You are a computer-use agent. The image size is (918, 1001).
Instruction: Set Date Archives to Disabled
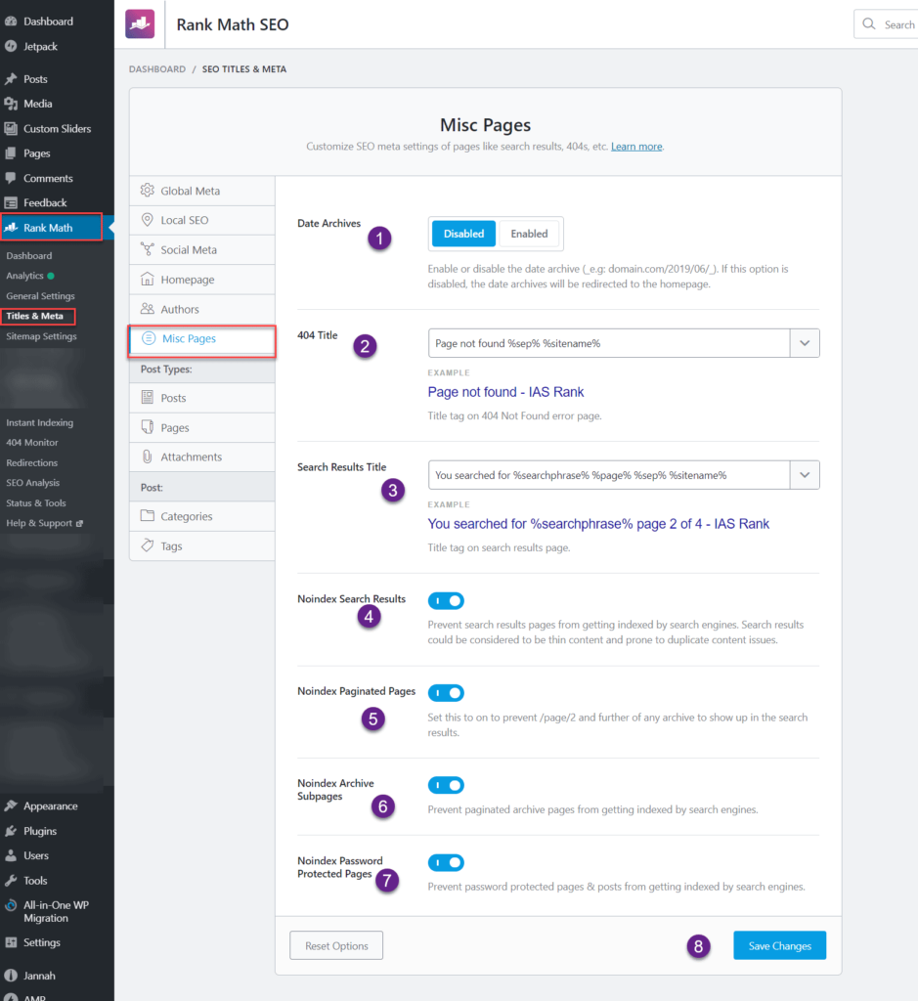point(463,234)
